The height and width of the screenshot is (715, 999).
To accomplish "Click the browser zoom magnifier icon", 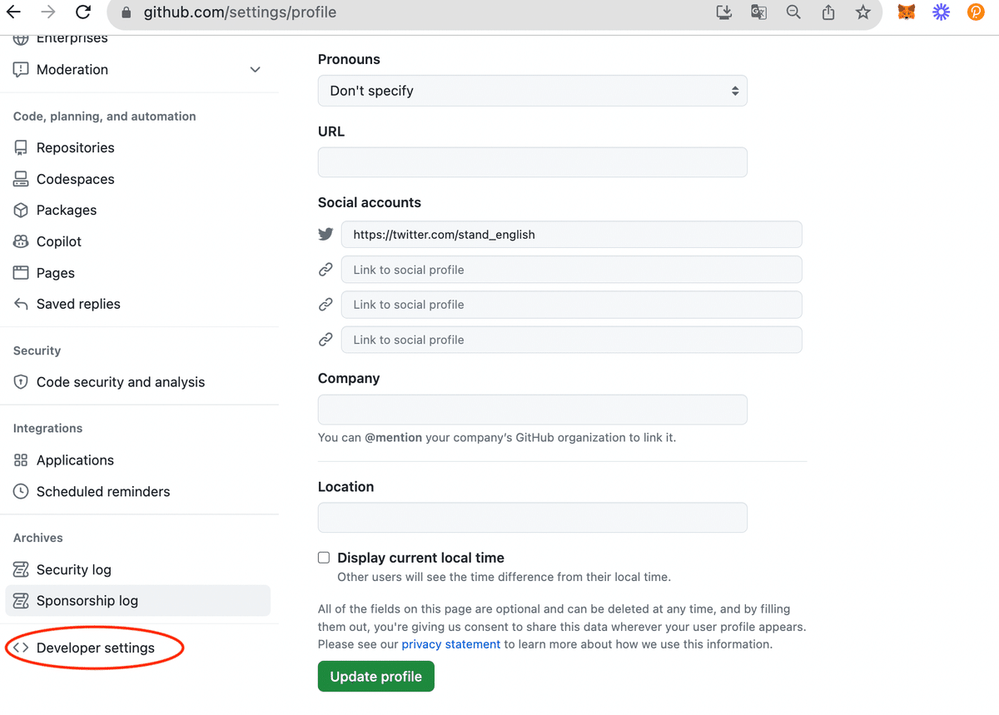I will click(793, 12).
